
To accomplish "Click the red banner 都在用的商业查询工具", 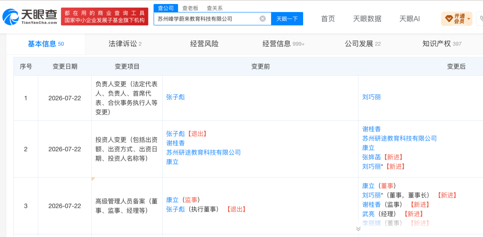I will [104, 17].
